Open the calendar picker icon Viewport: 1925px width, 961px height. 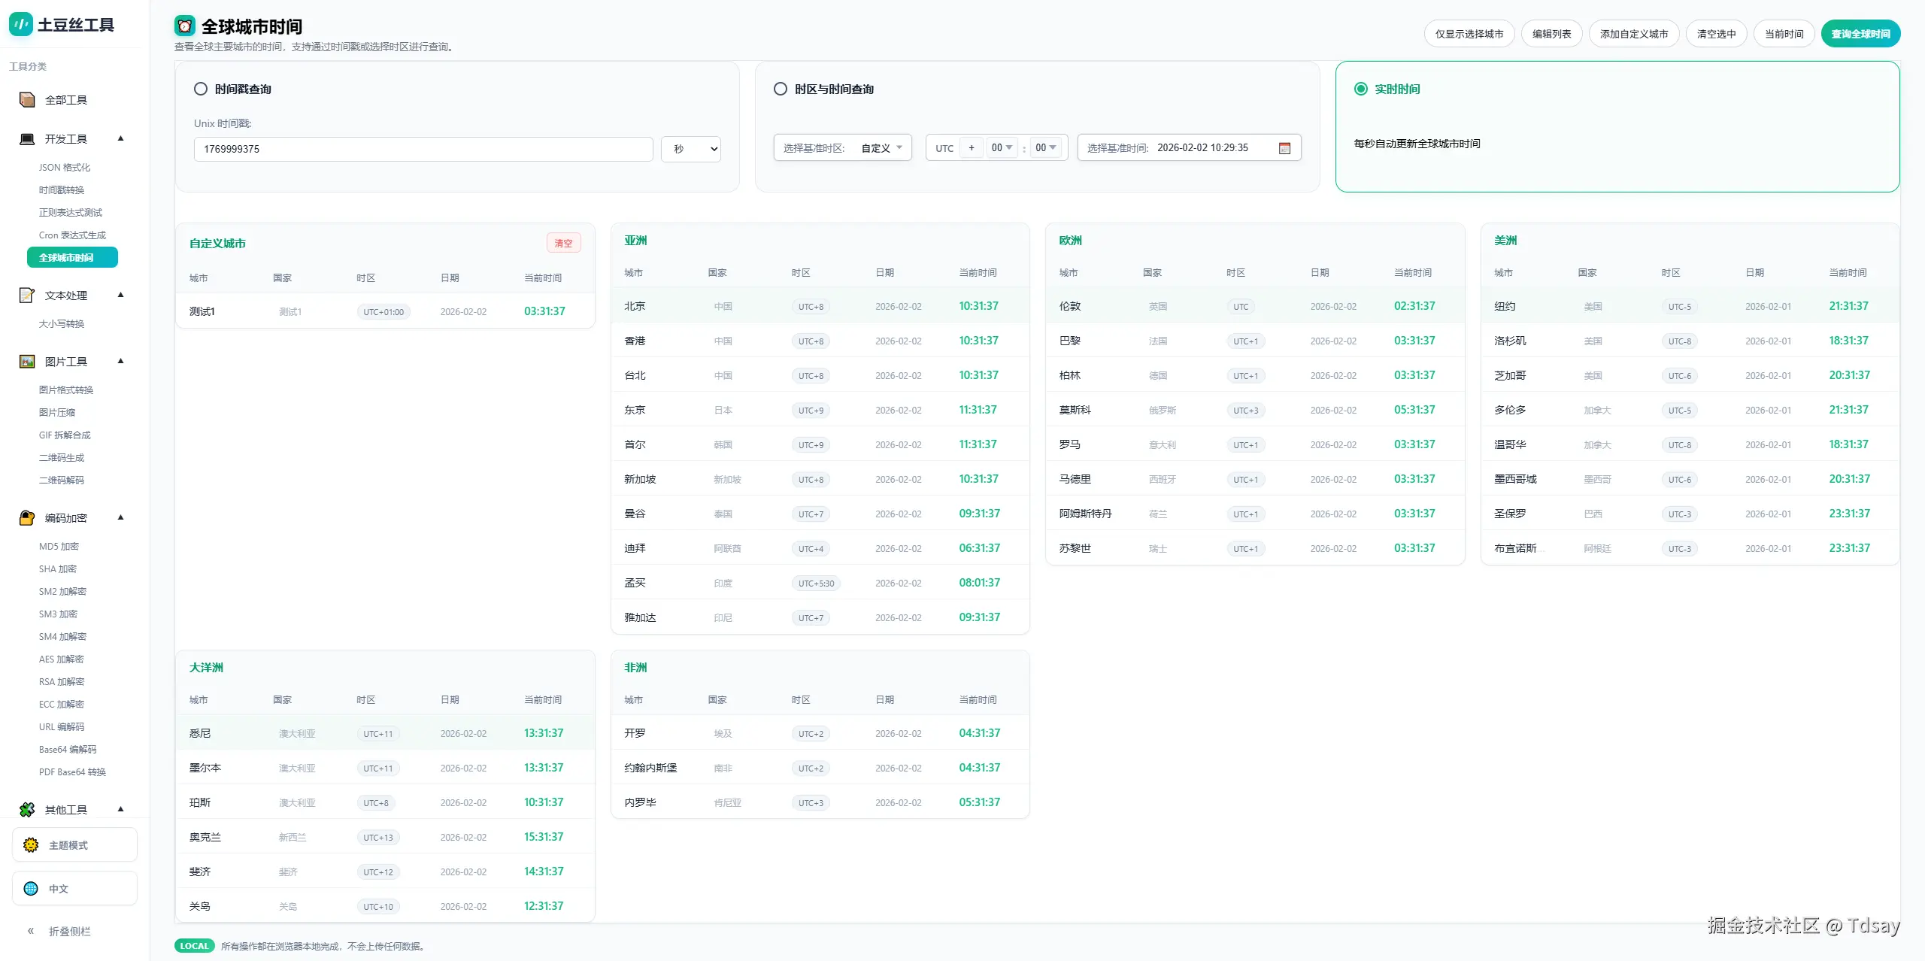pyautogui.click(x=1284, y=148)
